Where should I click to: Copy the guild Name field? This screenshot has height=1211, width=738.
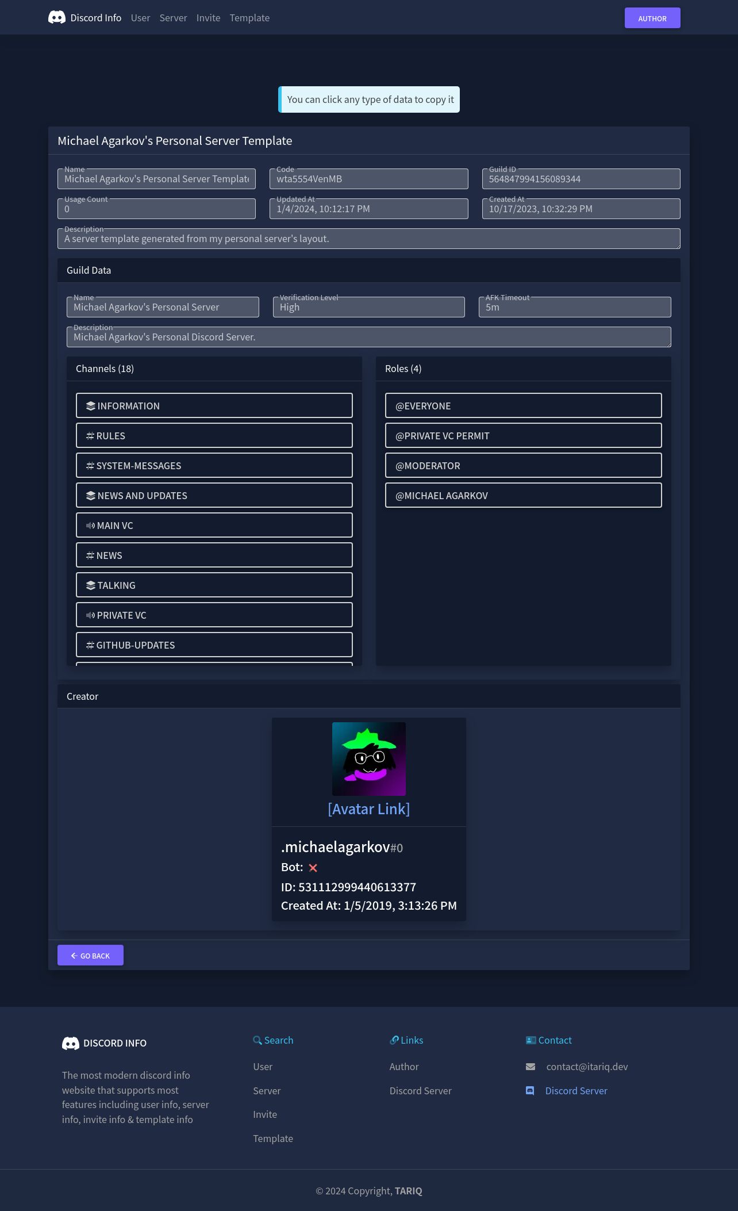163,307
